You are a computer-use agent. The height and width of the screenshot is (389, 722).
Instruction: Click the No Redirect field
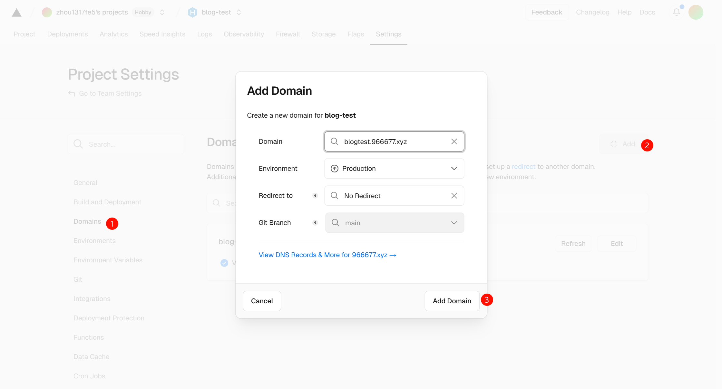coord(394,196)
